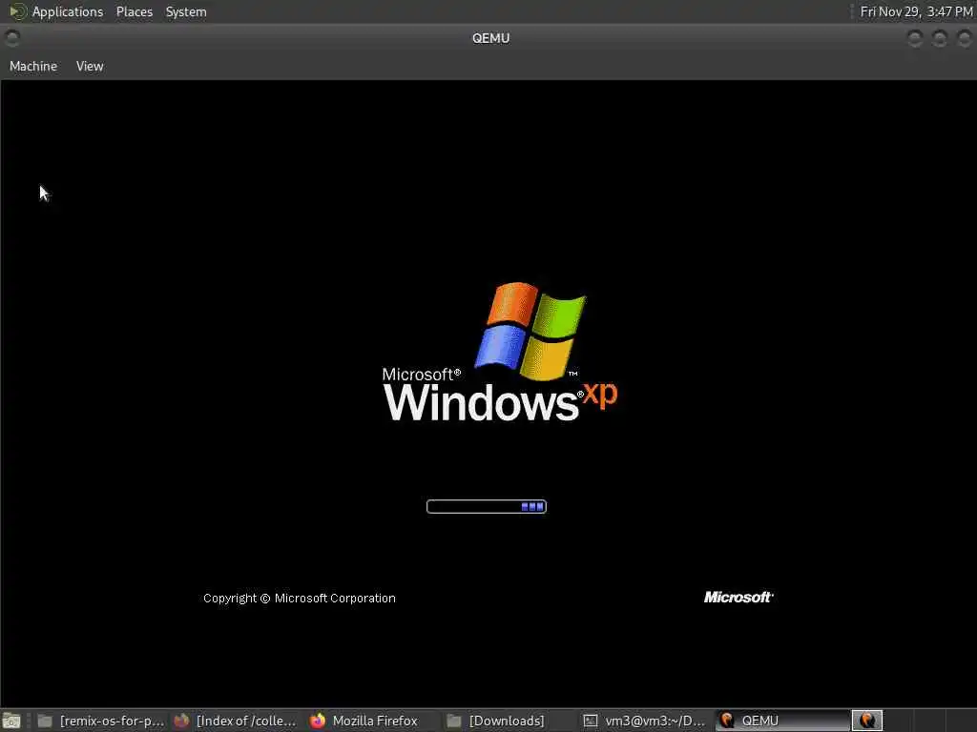Click Firefox icon of Index of /colle... entry
The image size is (977, 732).
(x=181, y=721)
